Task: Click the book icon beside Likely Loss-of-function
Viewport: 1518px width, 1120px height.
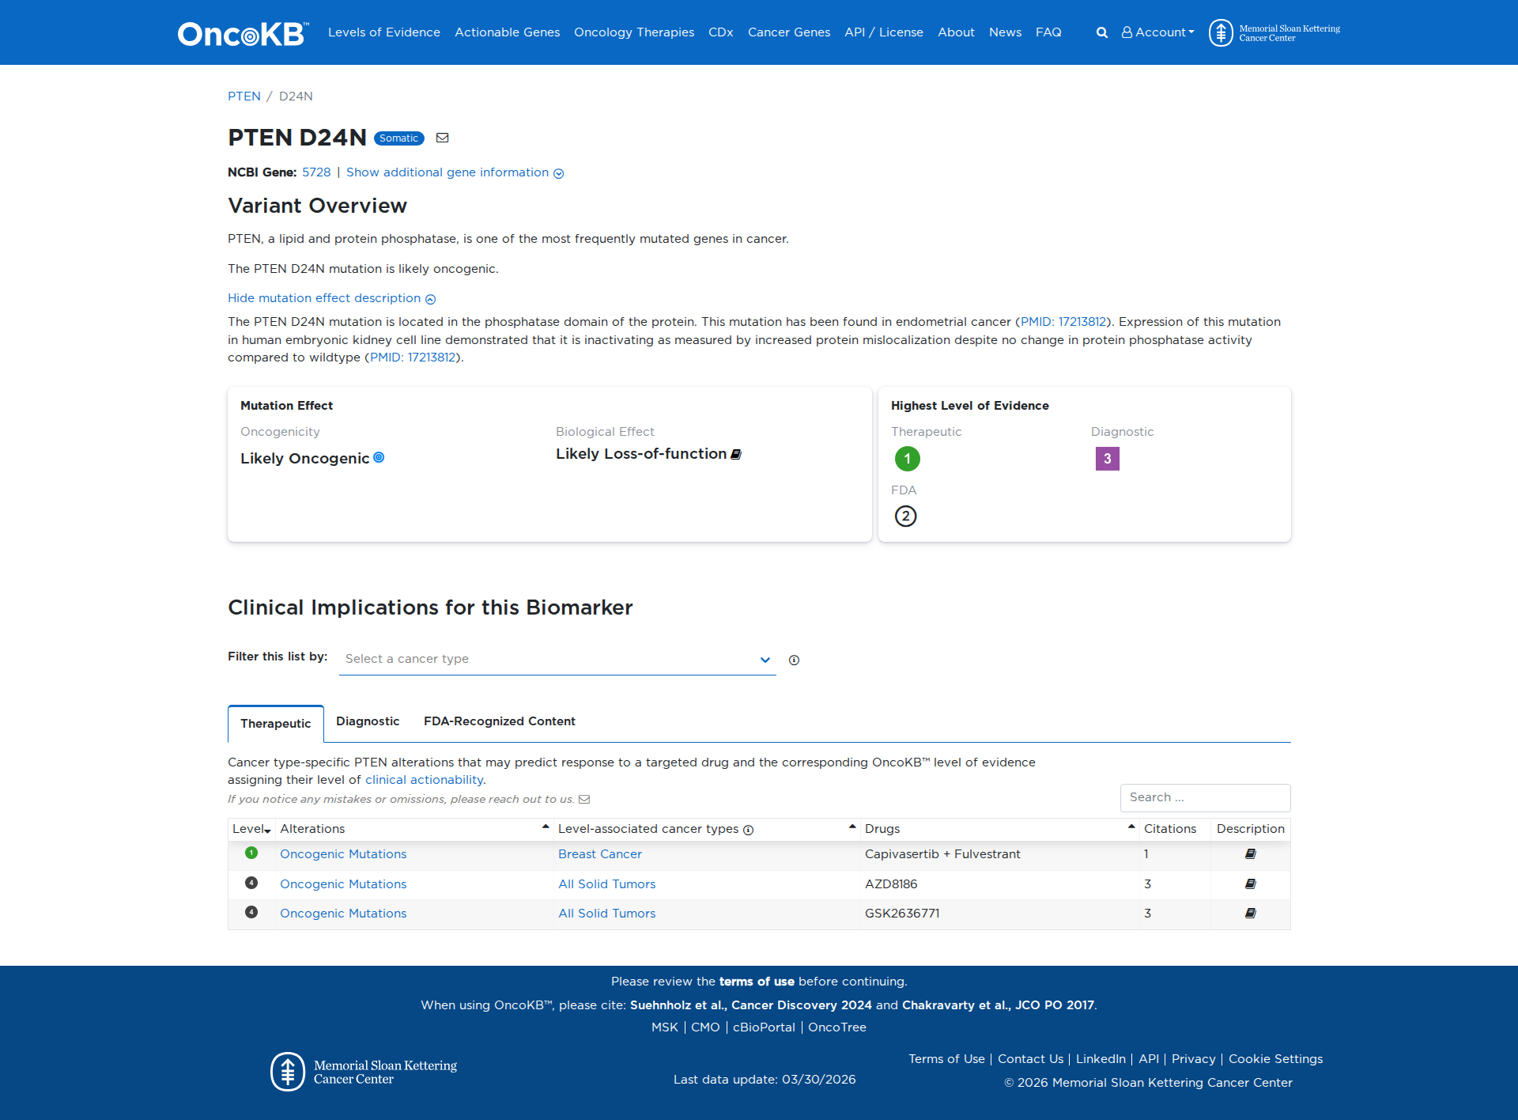Action: 735,454
